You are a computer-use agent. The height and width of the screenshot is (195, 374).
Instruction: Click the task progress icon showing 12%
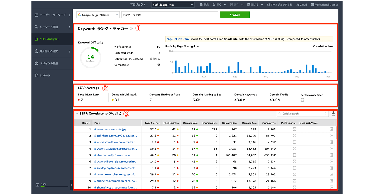click(x=37, y=185)
